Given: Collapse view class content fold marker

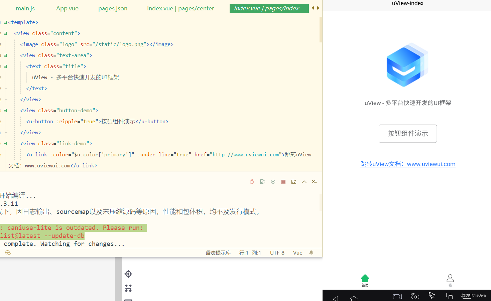Looking at the screenshot, I should tap(5, 33).
